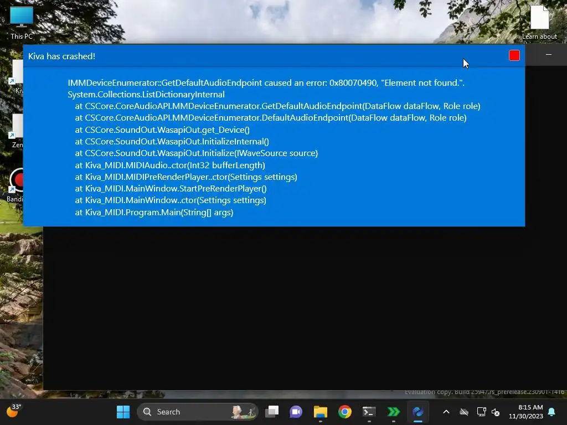Image resolution: width=567 pixels, height=425 pixels.
Task: Click the 'Program.Main(String[] args)' line
Action: [154, 212]
